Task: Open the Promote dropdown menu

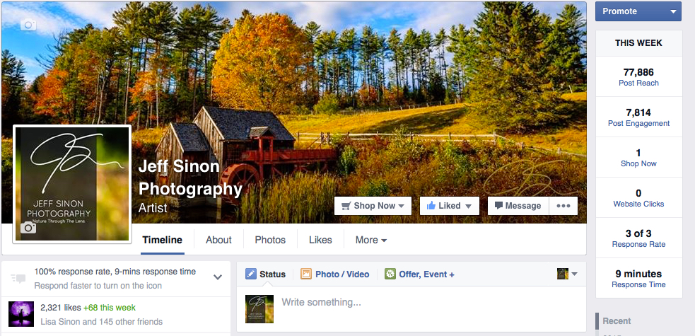Action: 638,11
